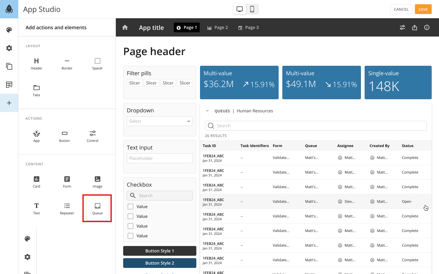Image resolution: width=439 pixels, height=274 pixels.
Task: Click the queue Search field
Action: [x=316, y=126]
